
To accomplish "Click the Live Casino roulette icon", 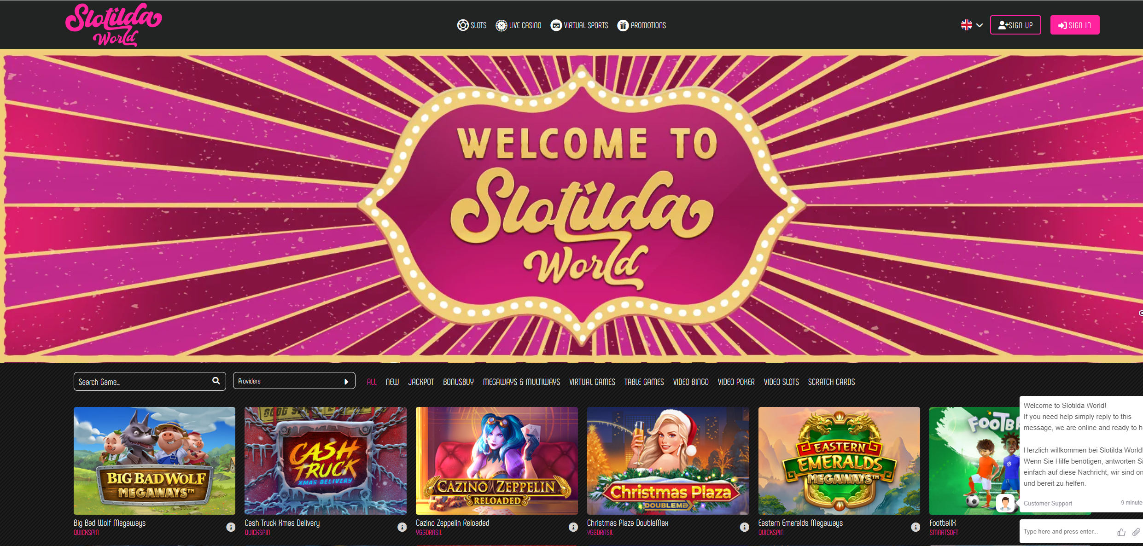I will pyautogui.click(x=501, y=25).
